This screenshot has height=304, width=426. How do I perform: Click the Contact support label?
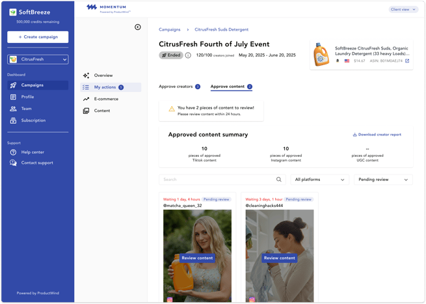(x=37, y=163)
